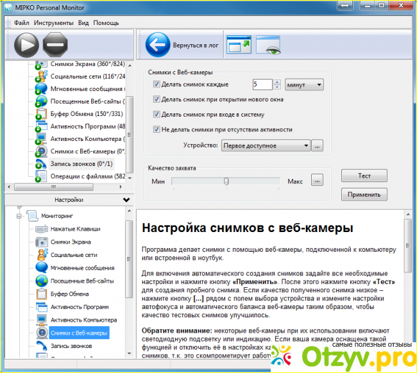This screenshot has width=417, height=373.
Task: Click the Снимки с Веб-камеры settings webcam icon
Action: tap(42, 333)
